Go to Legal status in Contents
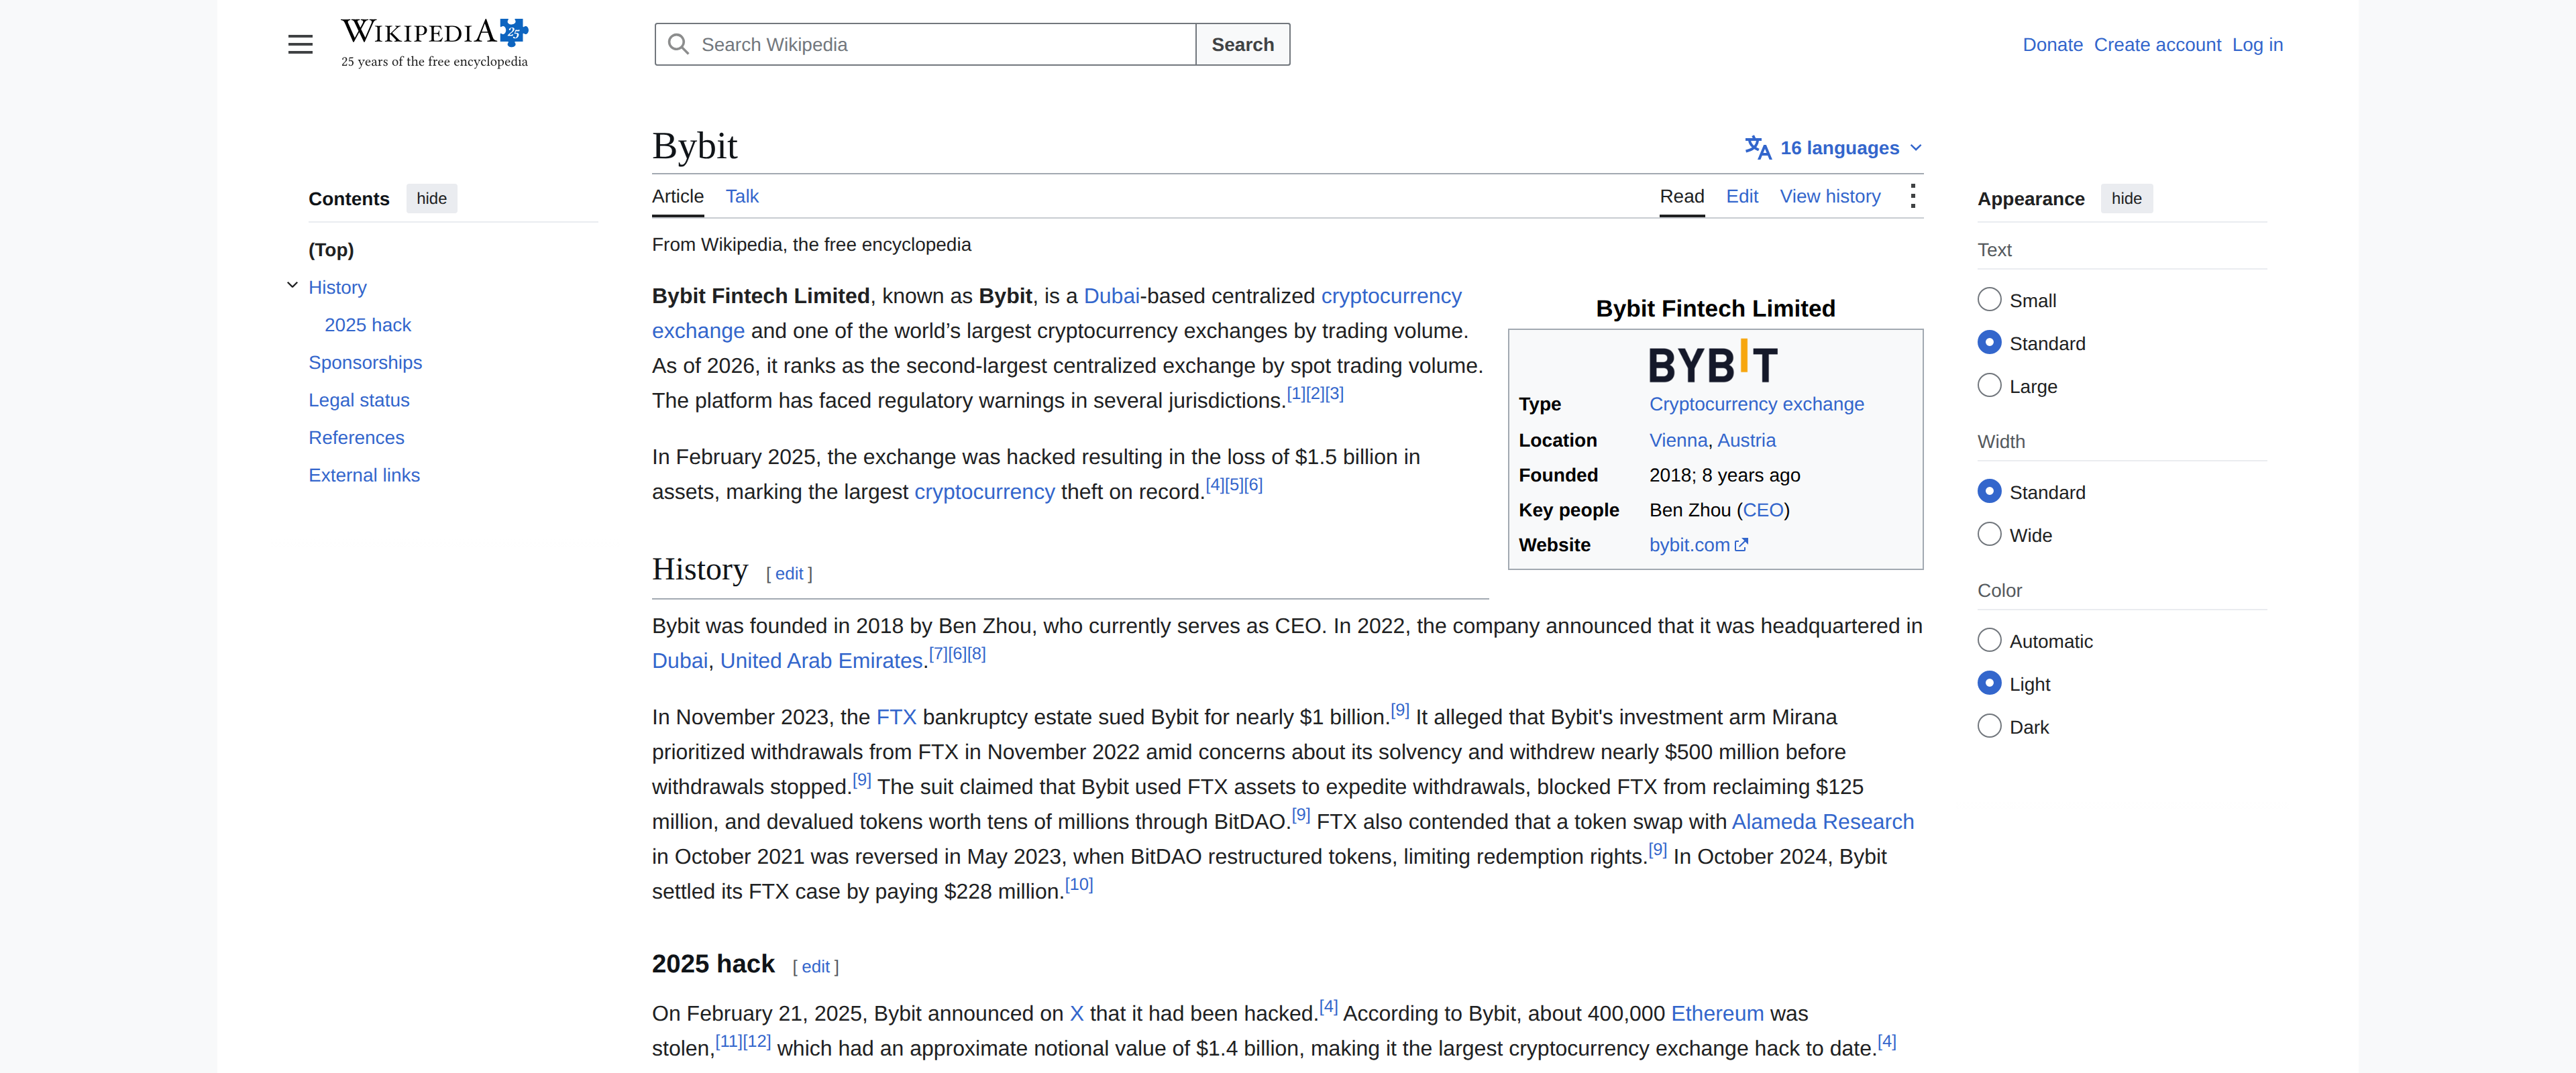This screenshot has width=2576, height=1073. tap(359, 400)
